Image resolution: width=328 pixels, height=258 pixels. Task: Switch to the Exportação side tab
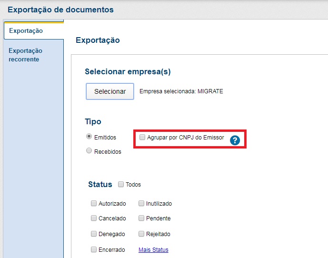pos(26,31)
